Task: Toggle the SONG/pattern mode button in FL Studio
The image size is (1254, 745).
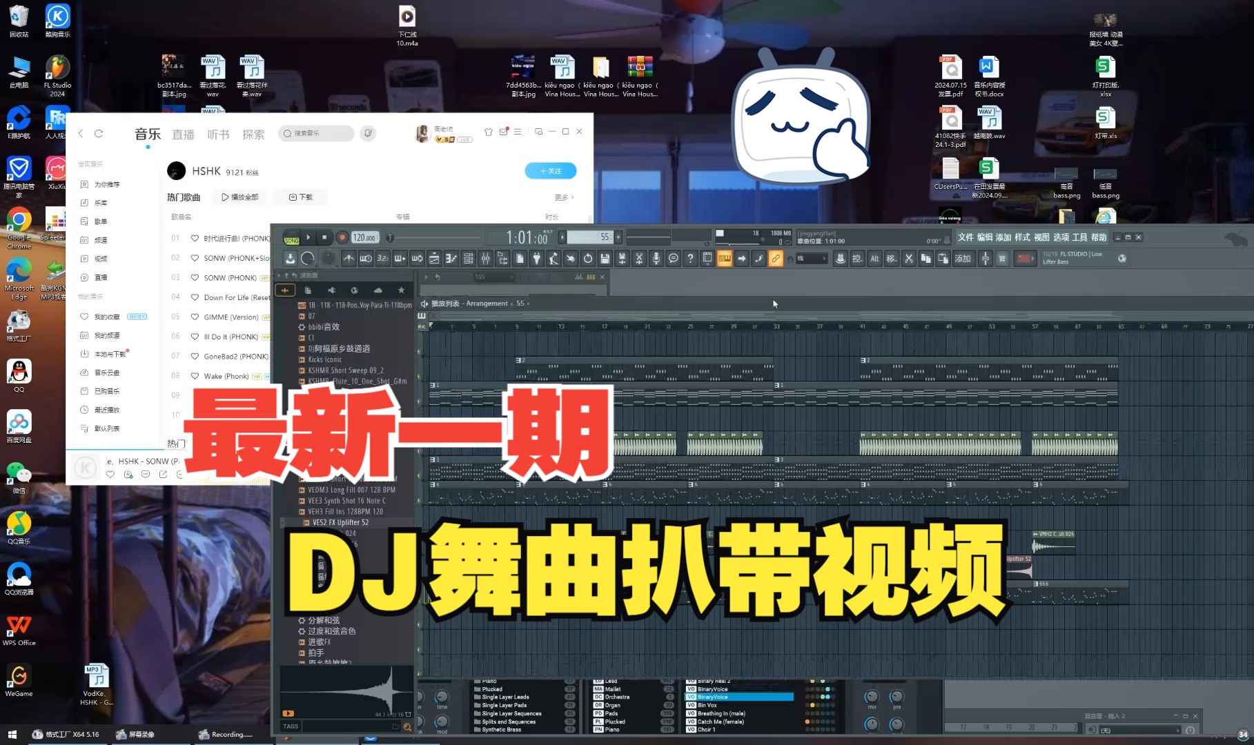Action: [x=292, y=237]
